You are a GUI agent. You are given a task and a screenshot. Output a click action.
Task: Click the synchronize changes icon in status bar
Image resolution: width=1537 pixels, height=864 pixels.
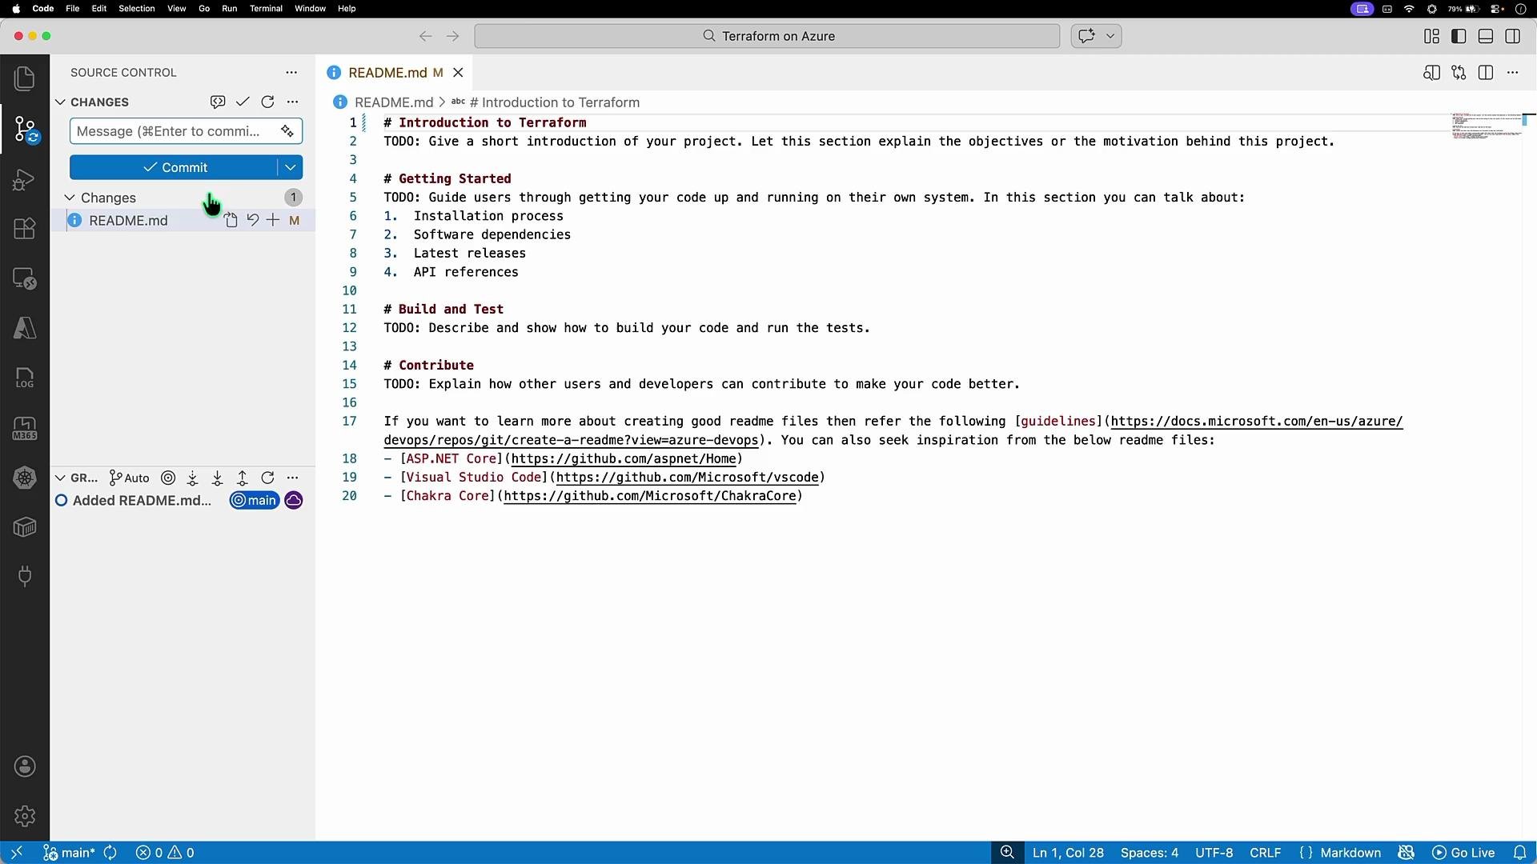[110, 853]
